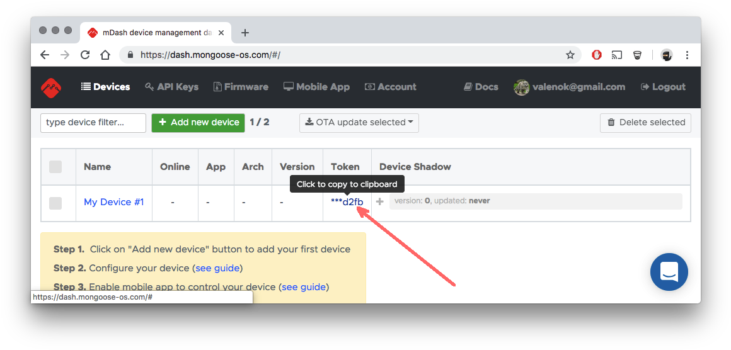Open Chrome three-dot menu

[x=687, y=55]
